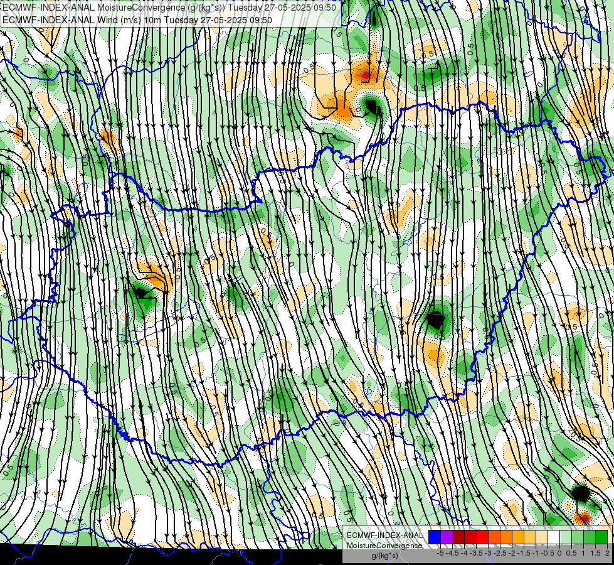The height and width of the screenshot is (565, 614).
Task: Select the dark red swatch between -4.5 and -4
Action: 458,537
